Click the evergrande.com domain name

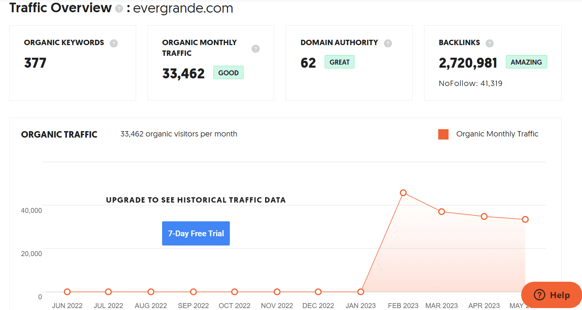tap(183, 8)
